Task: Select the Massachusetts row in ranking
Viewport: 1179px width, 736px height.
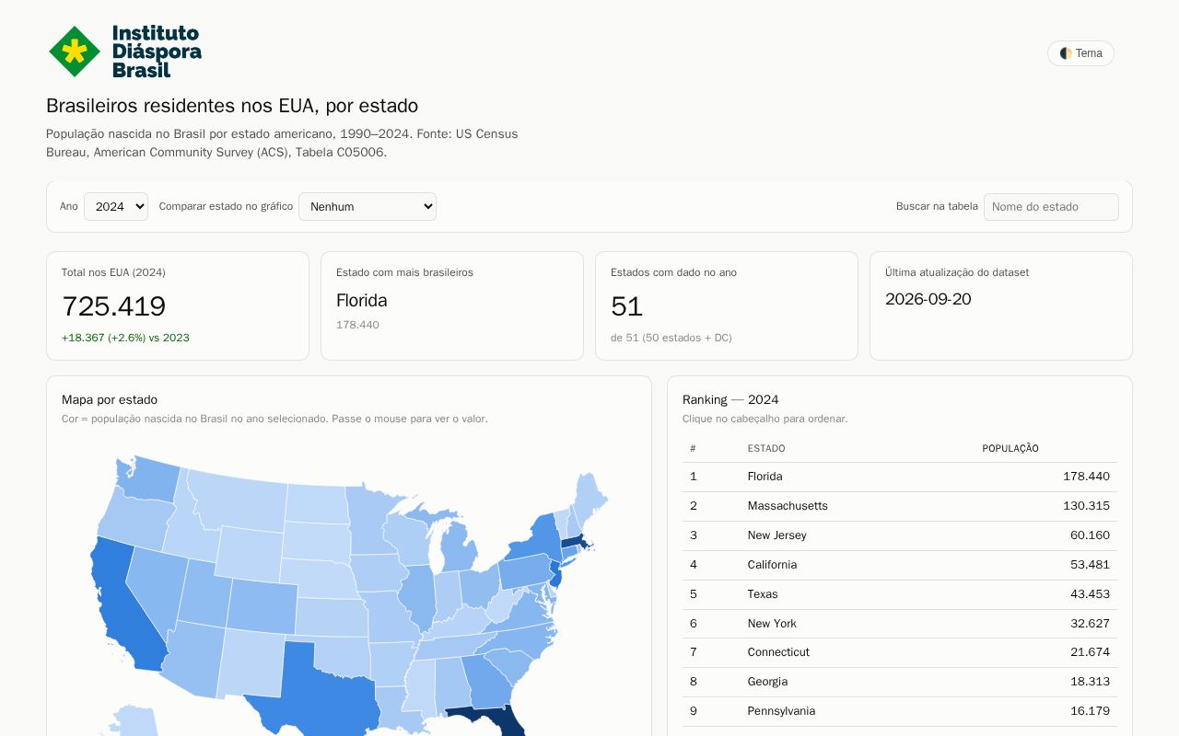Action: pos(900,506)
